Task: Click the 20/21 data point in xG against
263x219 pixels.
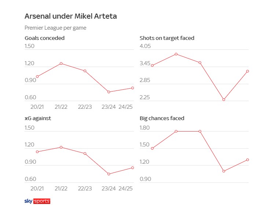Action: [x=37, y=152]
